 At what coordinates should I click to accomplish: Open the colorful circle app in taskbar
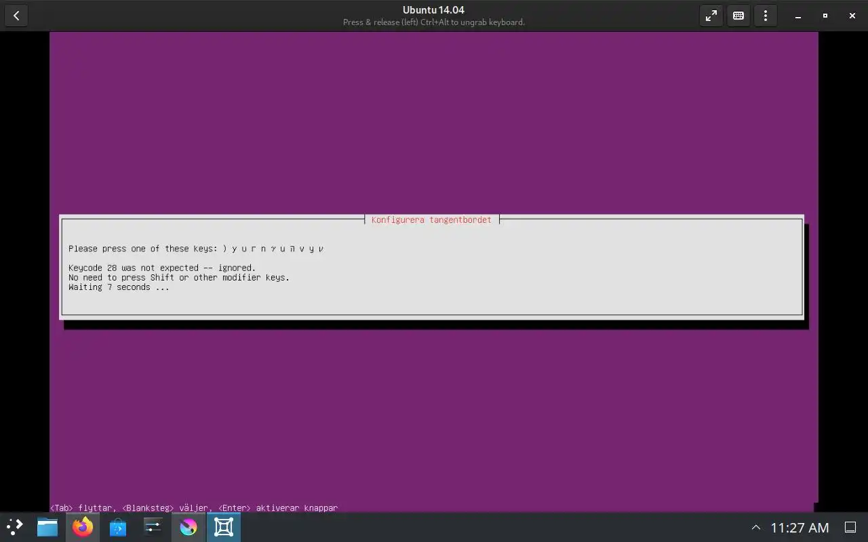pyautogui.click(x=189, y=526)
